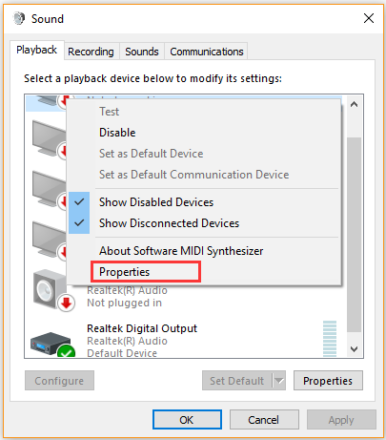Click the red arrow badge on the speaker device
386x440 pixels.
coord(67,303)
